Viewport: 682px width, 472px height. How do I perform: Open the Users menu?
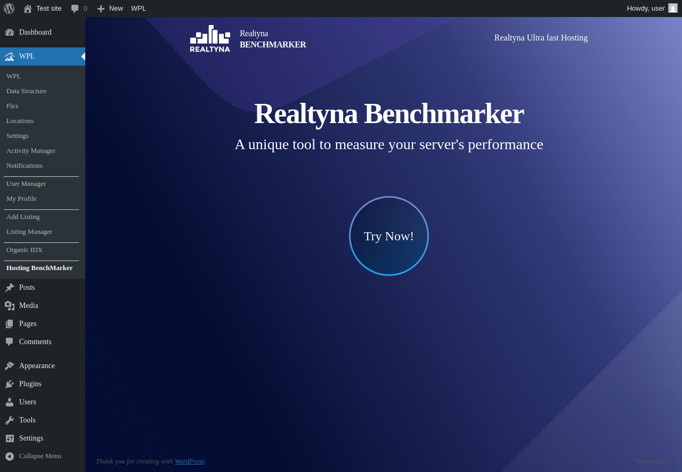click(x=43, y=402)
